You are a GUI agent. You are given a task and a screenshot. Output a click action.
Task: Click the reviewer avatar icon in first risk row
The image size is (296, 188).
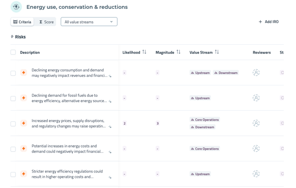click(x=256, y=73)
